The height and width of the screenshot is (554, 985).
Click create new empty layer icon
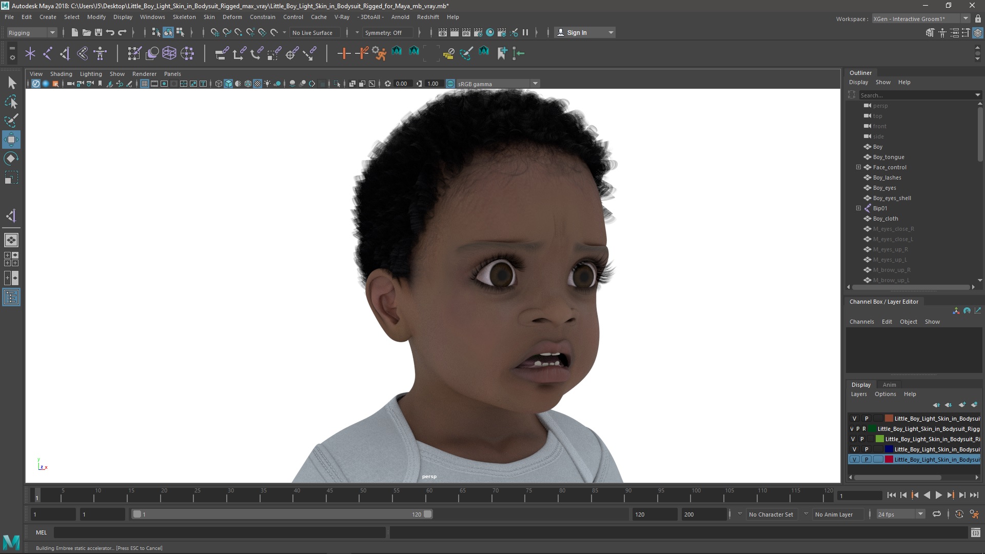[x=962, y=405]
